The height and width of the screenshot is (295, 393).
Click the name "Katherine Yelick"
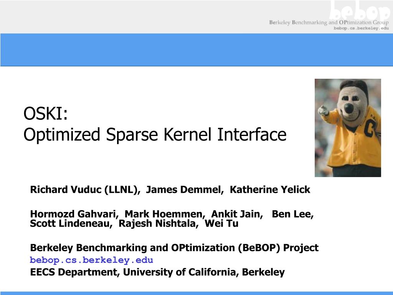pyautogui.click(x=270, y=190)
